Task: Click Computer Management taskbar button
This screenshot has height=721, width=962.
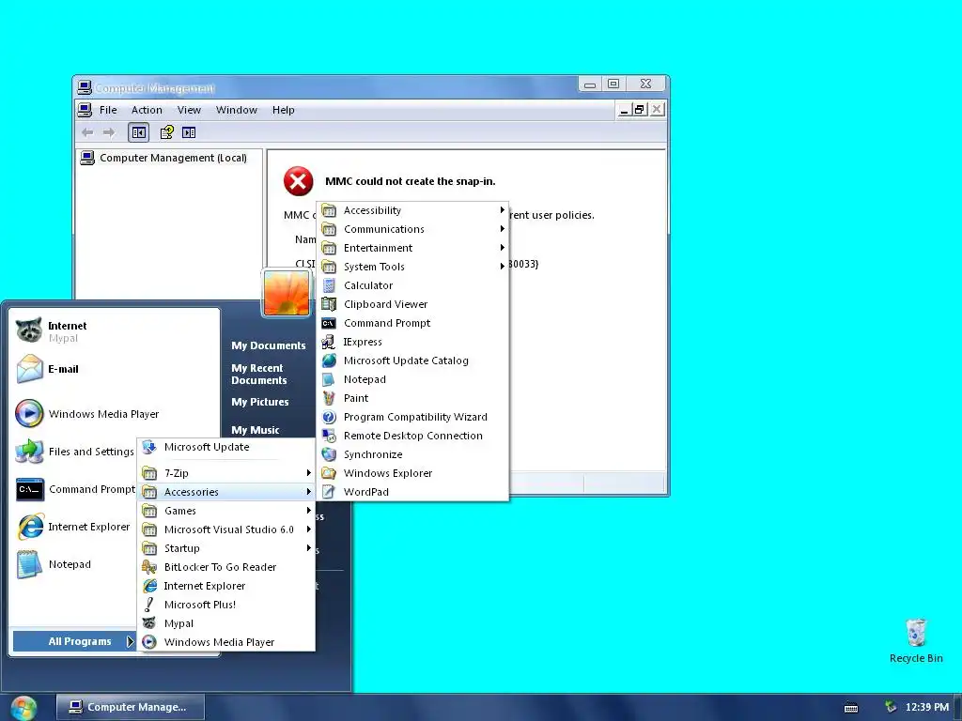Action: pyautogui.click(x=130, y=707)
